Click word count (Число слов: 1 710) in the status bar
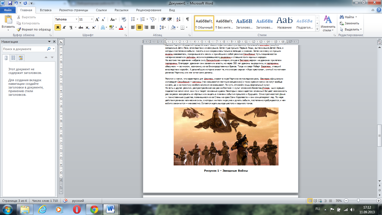The width and height of the screenshot is (382, 215). [x=45, y=201]
